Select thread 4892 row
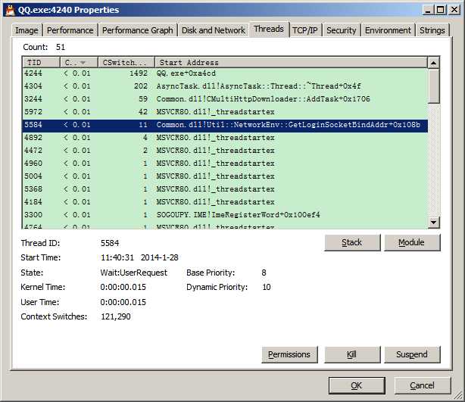 tap(225, 138)
